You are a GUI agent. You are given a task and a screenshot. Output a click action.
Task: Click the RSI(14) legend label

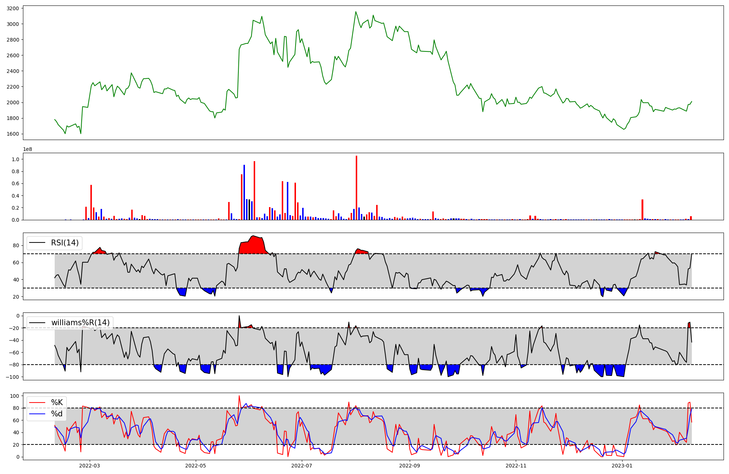(65, 243)
